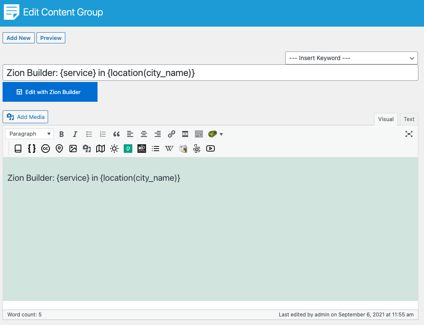Click the Creative Commons icon

click(46, 149)
